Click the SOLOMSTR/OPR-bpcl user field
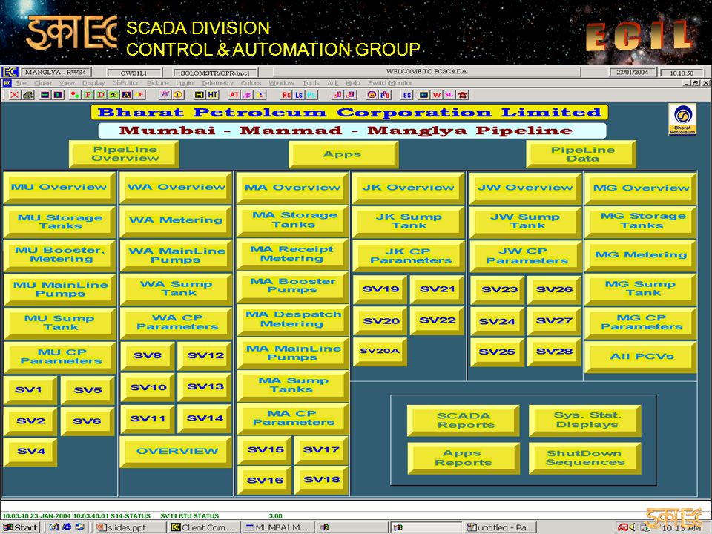Screen dimensions: 712x534 click(x=216, y=73)
